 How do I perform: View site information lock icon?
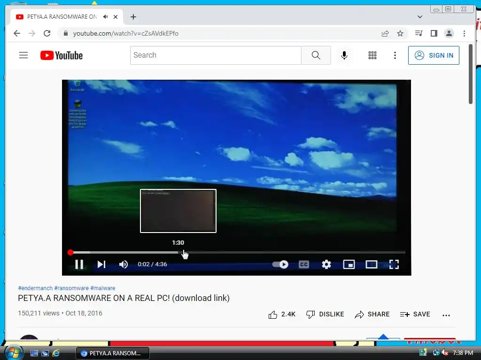point(65,33)
